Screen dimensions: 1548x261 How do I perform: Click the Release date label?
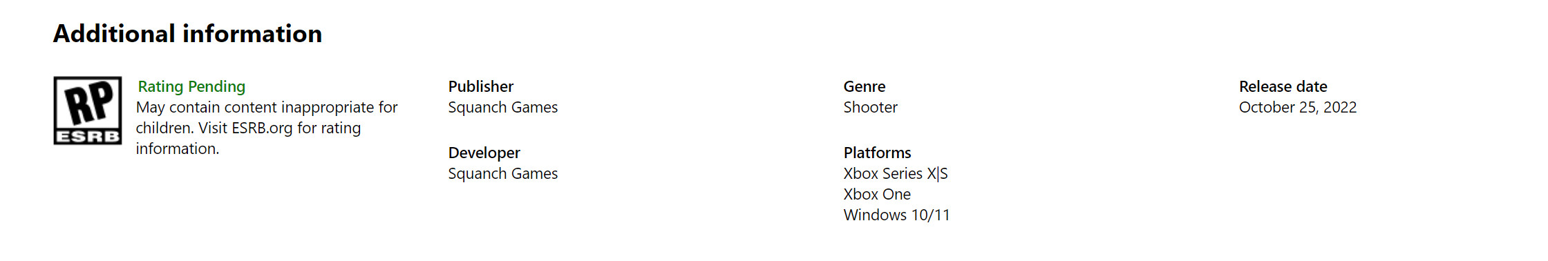pyautogui.click(x=1283, y=86)
